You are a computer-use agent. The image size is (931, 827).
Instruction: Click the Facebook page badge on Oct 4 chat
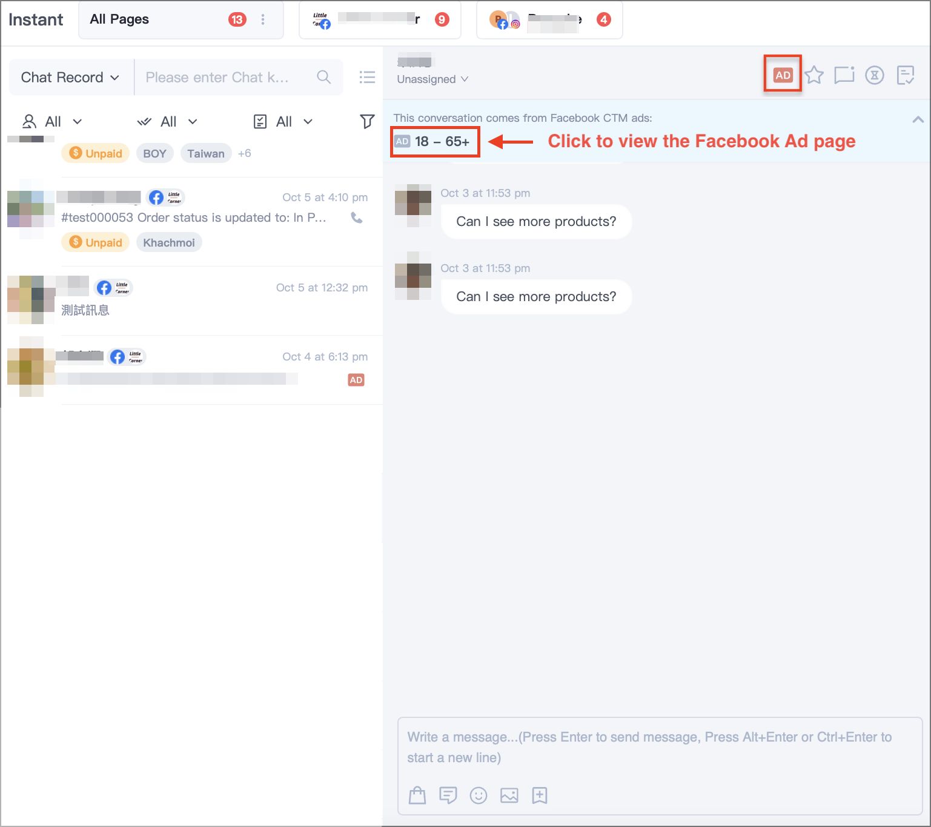coord(127,356)
